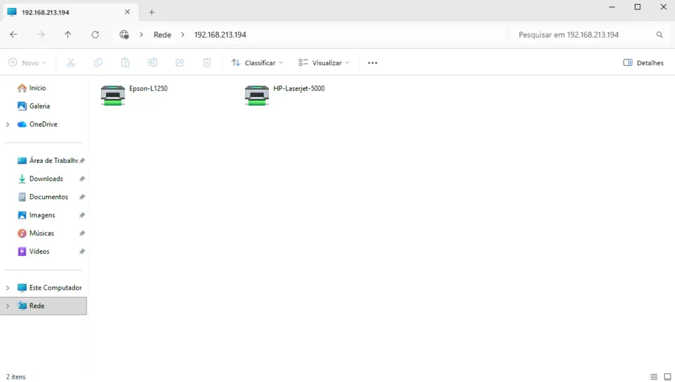Open Downloads folder in sidebar

point(46,179)
